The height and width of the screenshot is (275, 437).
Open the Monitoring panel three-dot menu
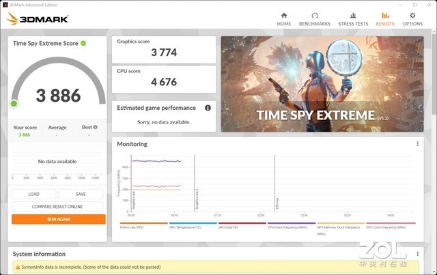(418, 144)
